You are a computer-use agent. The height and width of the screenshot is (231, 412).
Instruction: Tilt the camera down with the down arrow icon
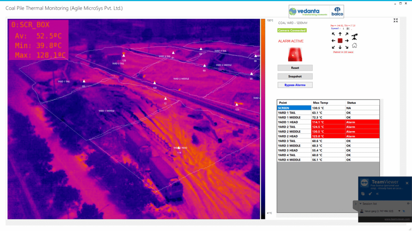pyautogui.click(x=340, y=47)
